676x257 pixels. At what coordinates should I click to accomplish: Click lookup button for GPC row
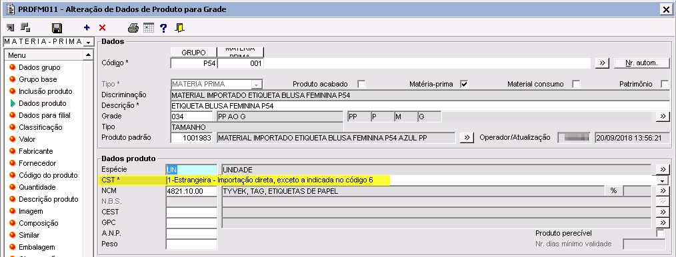tap(662, 222)
